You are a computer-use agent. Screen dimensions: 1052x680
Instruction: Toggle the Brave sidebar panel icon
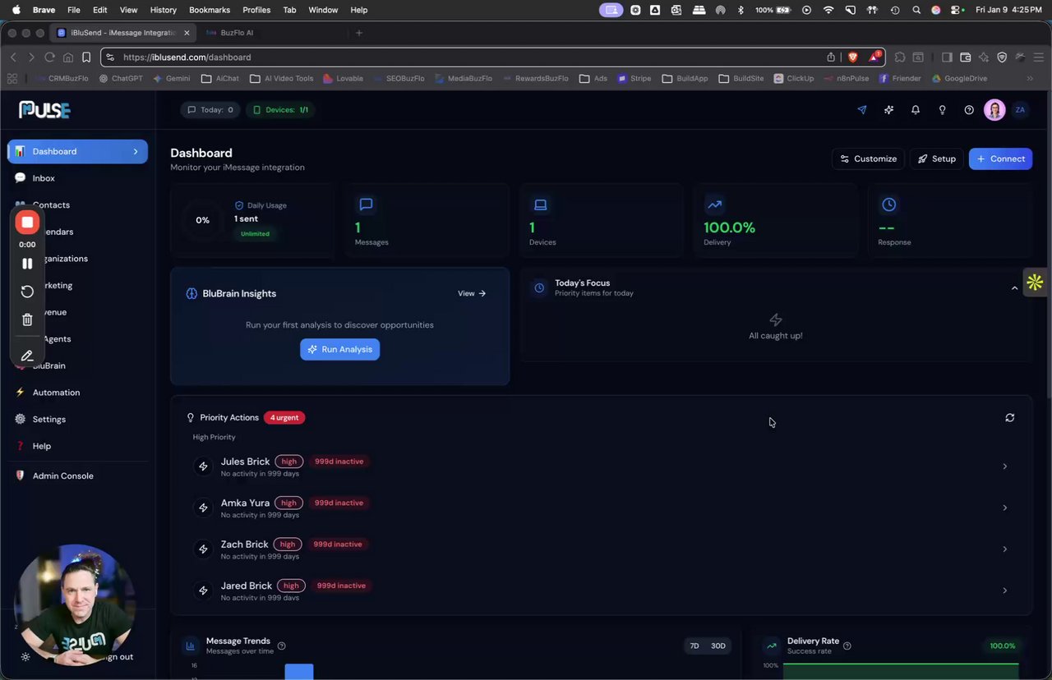point(947,57)
